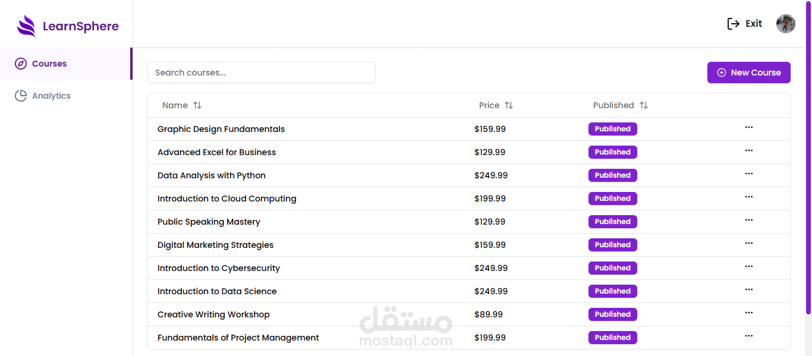Open the three-dot menu for Public Speaking Mastery

pos(749,220)
